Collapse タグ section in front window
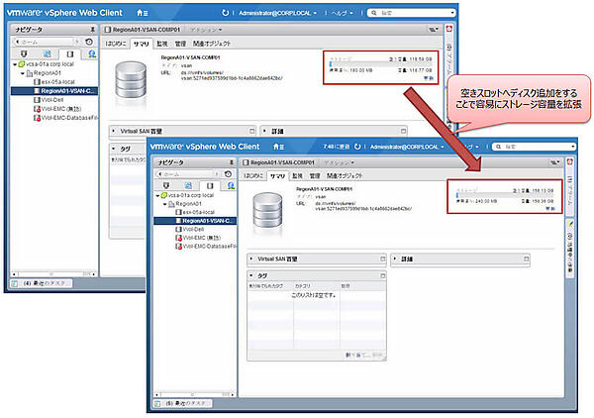 point(251,275)
